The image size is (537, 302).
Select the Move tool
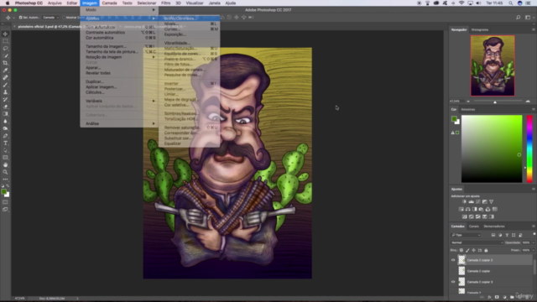pyautogui.click(x=5, y=34)
